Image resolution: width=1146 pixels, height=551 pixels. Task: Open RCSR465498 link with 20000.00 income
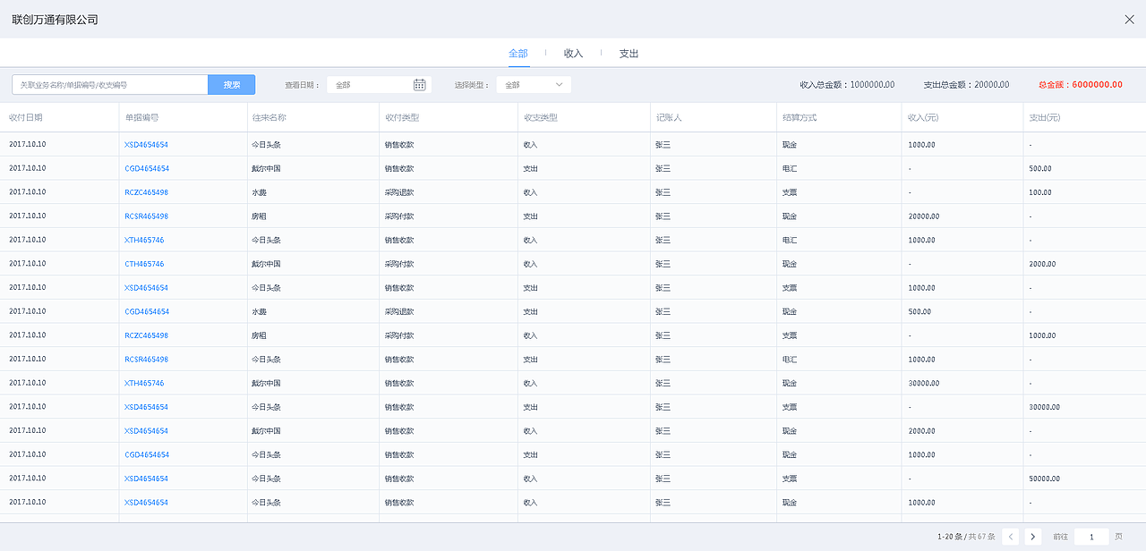(146, 216)
